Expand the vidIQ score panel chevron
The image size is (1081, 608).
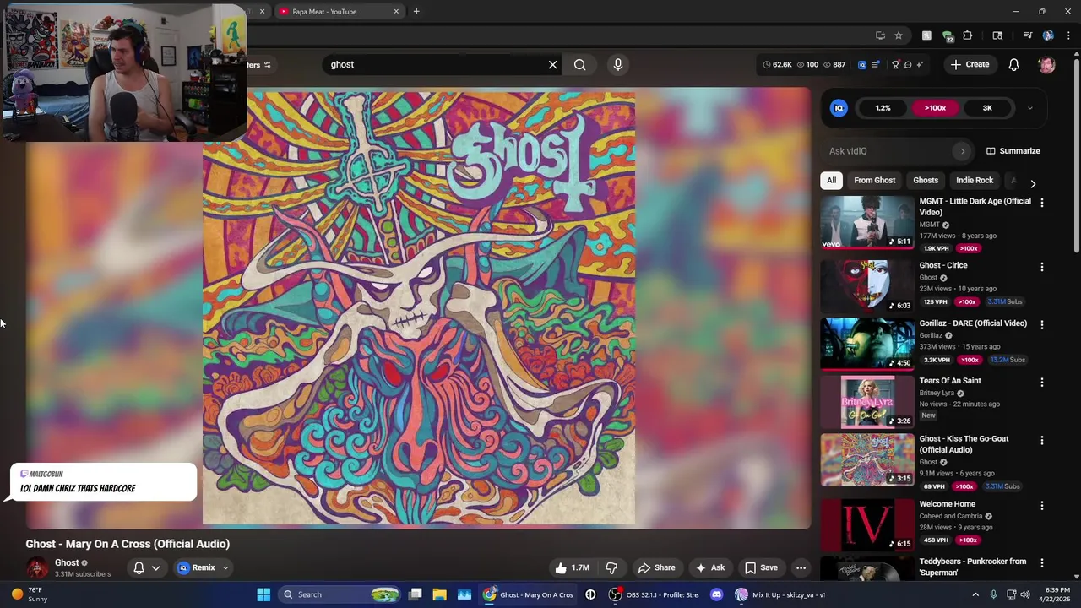coord(1029,108)
